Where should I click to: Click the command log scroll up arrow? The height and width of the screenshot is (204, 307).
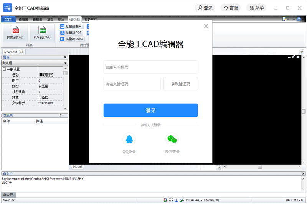[x=303, y=178]
